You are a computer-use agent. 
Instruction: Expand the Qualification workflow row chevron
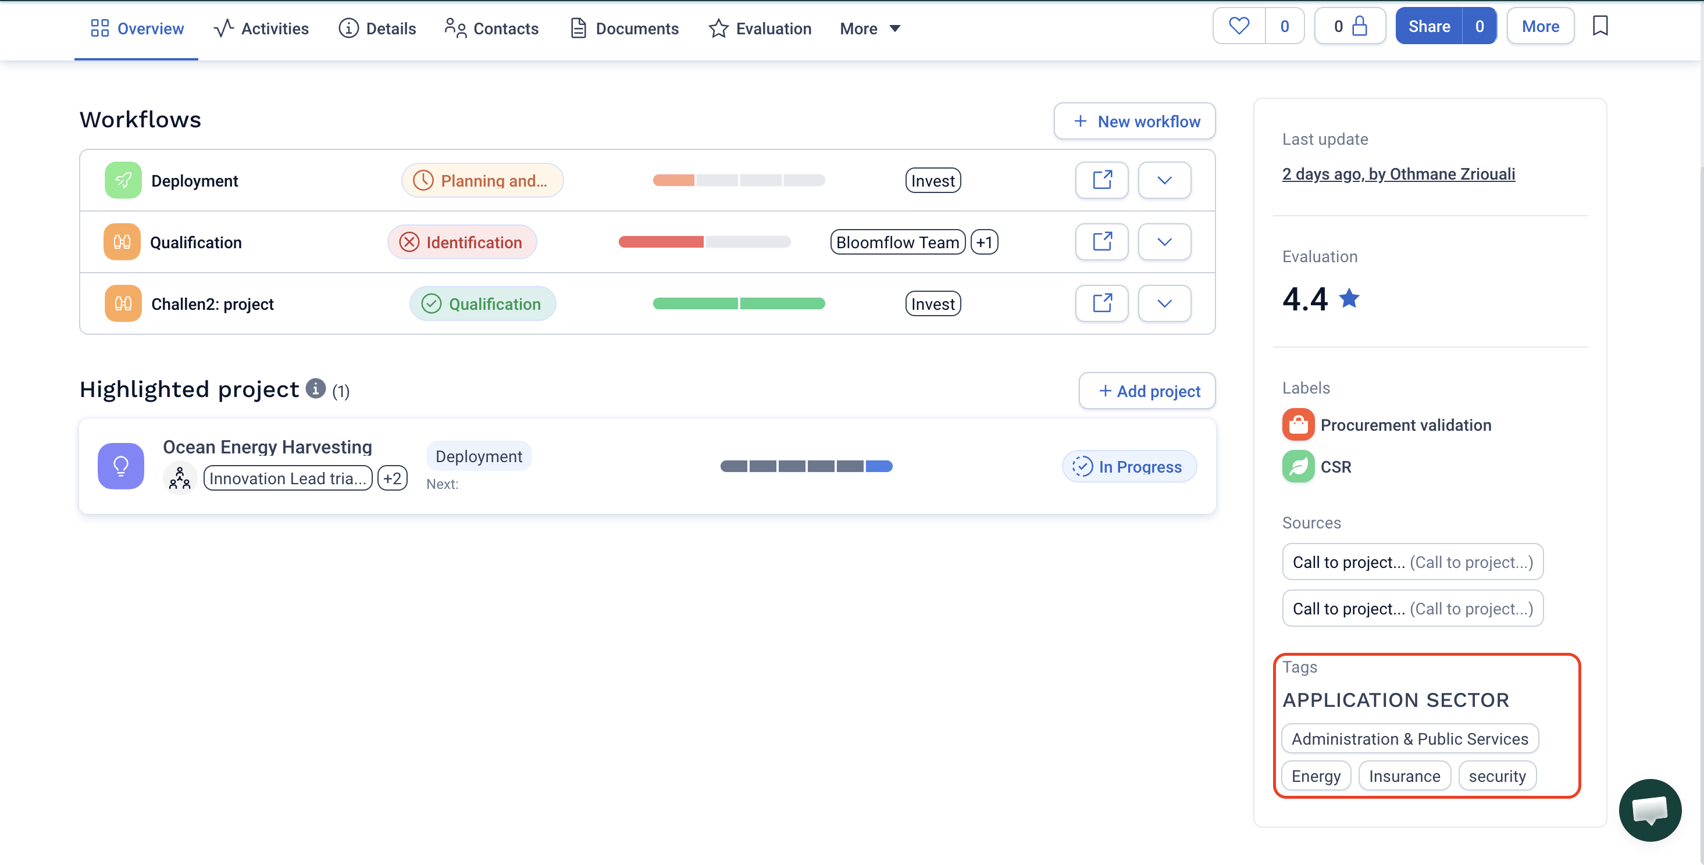coord(1164,241)
